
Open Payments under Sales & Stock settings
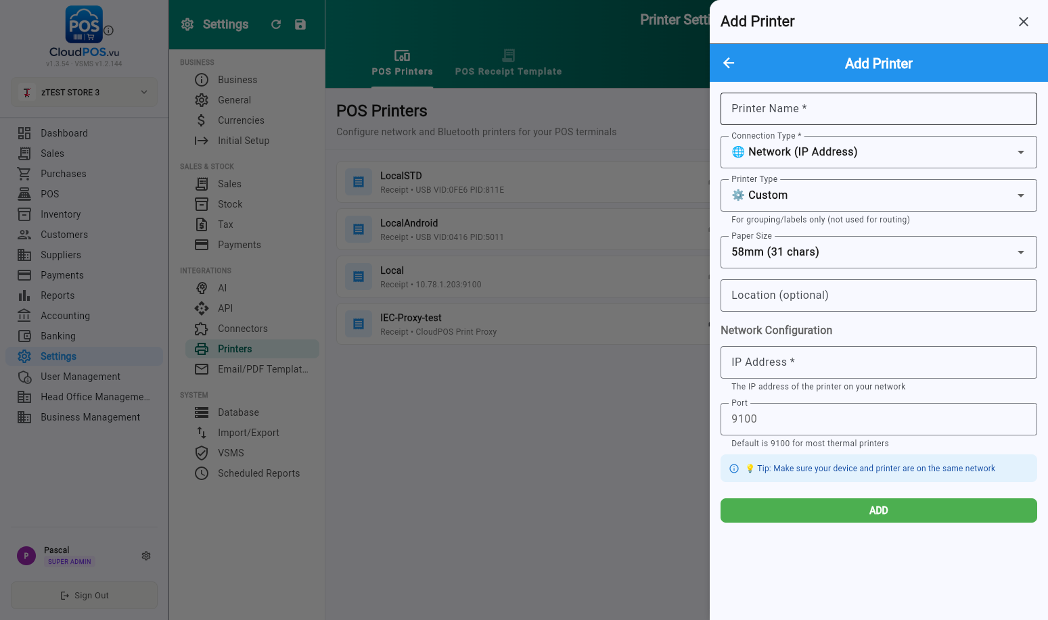(252, 245)
